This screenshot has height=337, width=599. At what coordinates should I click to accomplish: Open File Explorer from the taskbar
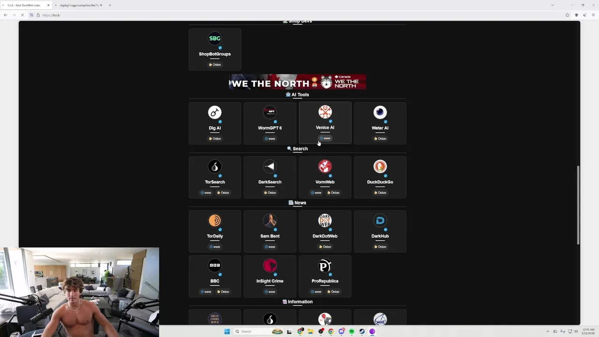(310, 331)
